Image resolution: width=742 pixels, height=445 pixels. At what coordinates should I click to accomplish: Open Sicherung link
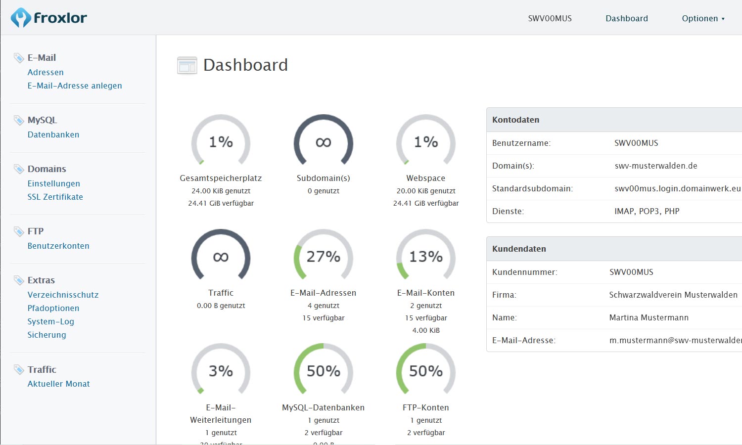tap(46, 335)
